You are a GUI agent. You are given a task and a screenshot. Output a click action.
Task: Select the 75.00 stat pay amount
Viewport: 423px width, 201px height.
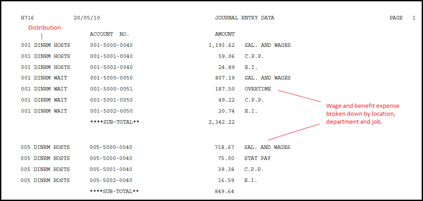click(x=226, y=158)
